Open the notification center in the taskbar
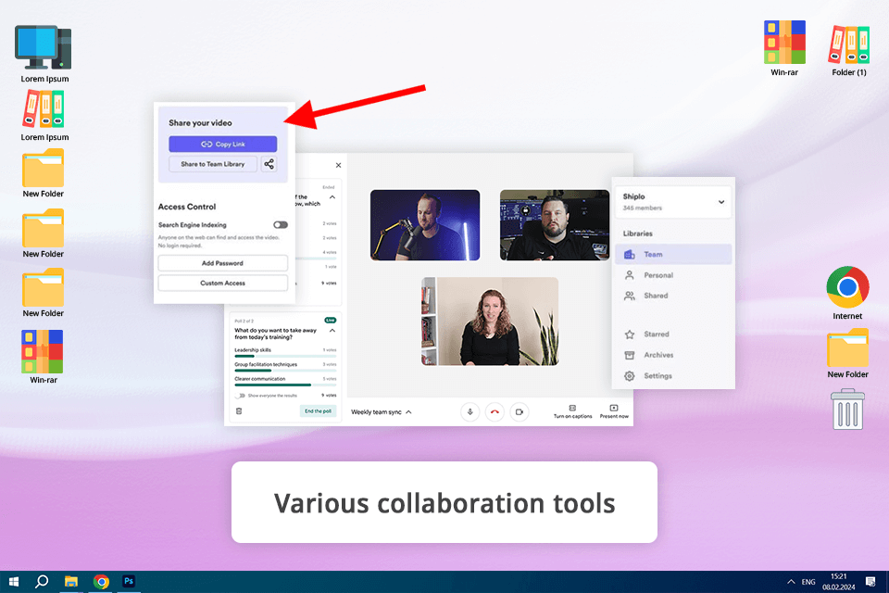Image resolution: width=889 pixels, height=593 pixels. (x=870, y=582)
